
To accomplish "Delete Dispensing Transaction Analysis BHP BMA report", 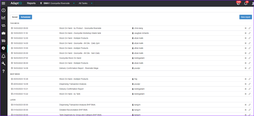I will [245, 105].
